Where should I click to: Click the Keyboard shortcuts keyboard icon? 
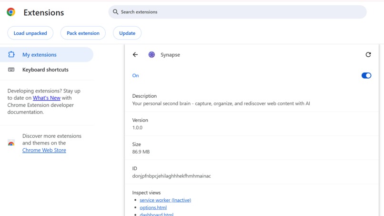(x=11, y=70)
